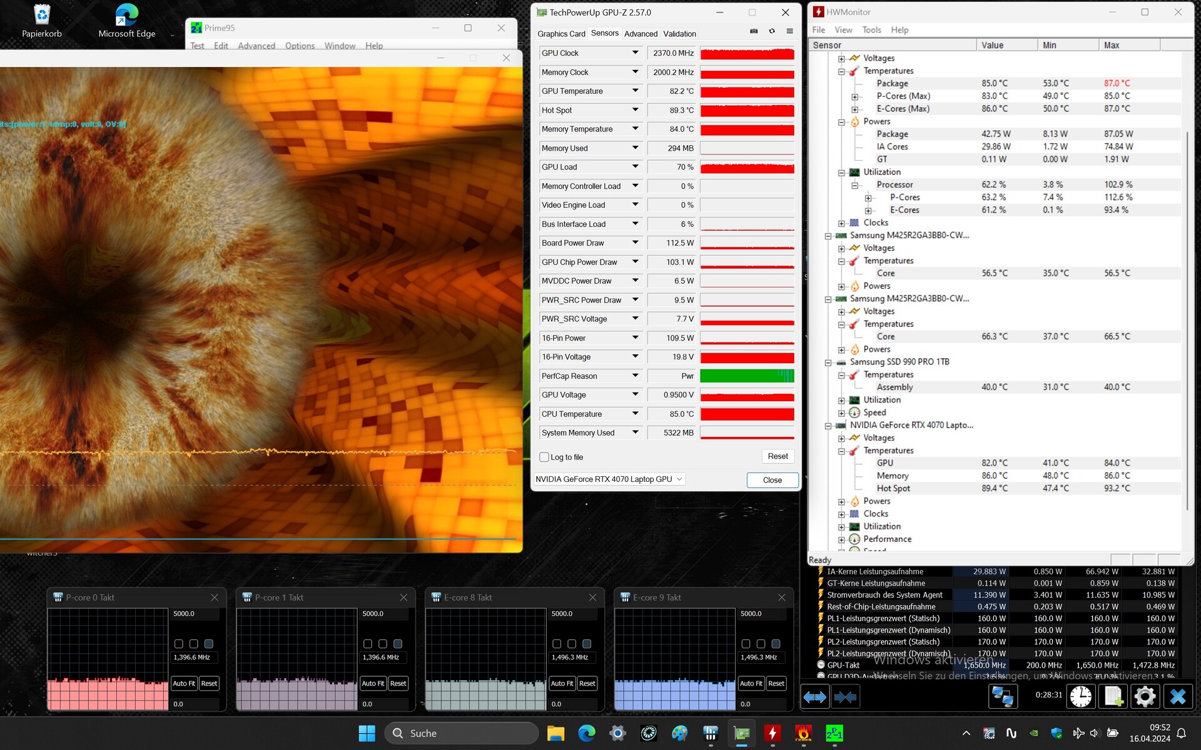Open HWMonitor Tools menu
This screenshot has height=750, width=1201.
click(871, 30)
